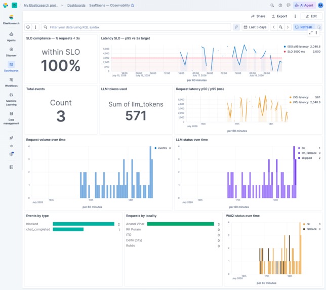Viewport: 326px width, 290px height.
Task: Go to Dashboards breadcrumb
Action: pyautogui.click(x=76, y=6)
